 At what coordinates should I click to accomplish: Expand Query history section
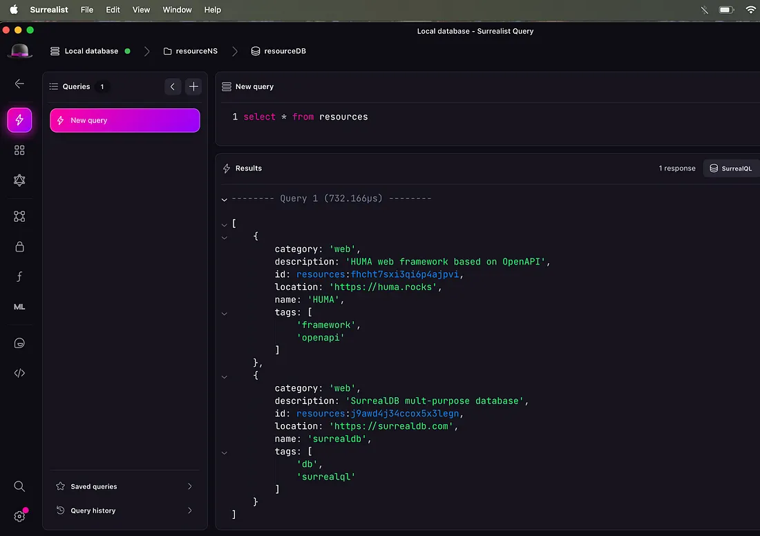coord(124,510)
